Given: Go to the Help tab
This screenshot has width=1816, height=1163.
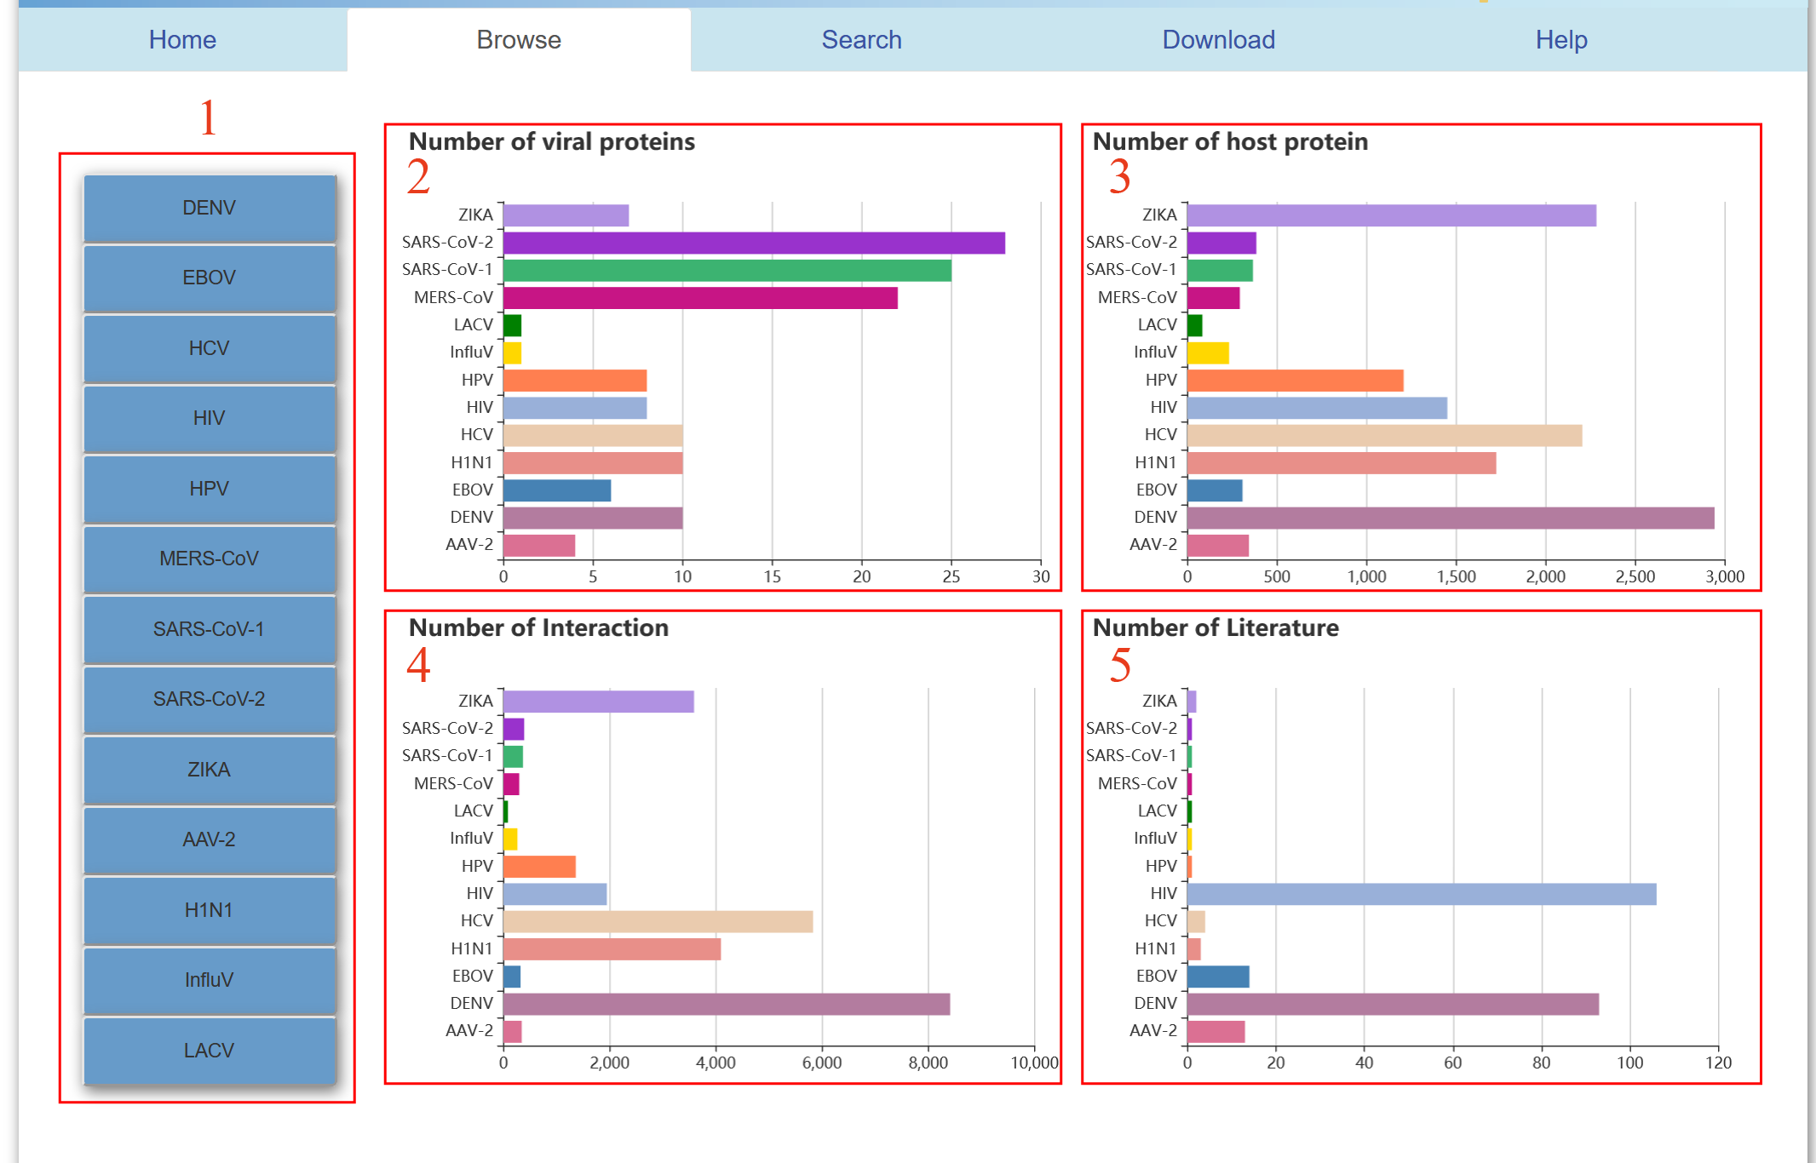Looking at the screenshot, I should [1560, 40].
